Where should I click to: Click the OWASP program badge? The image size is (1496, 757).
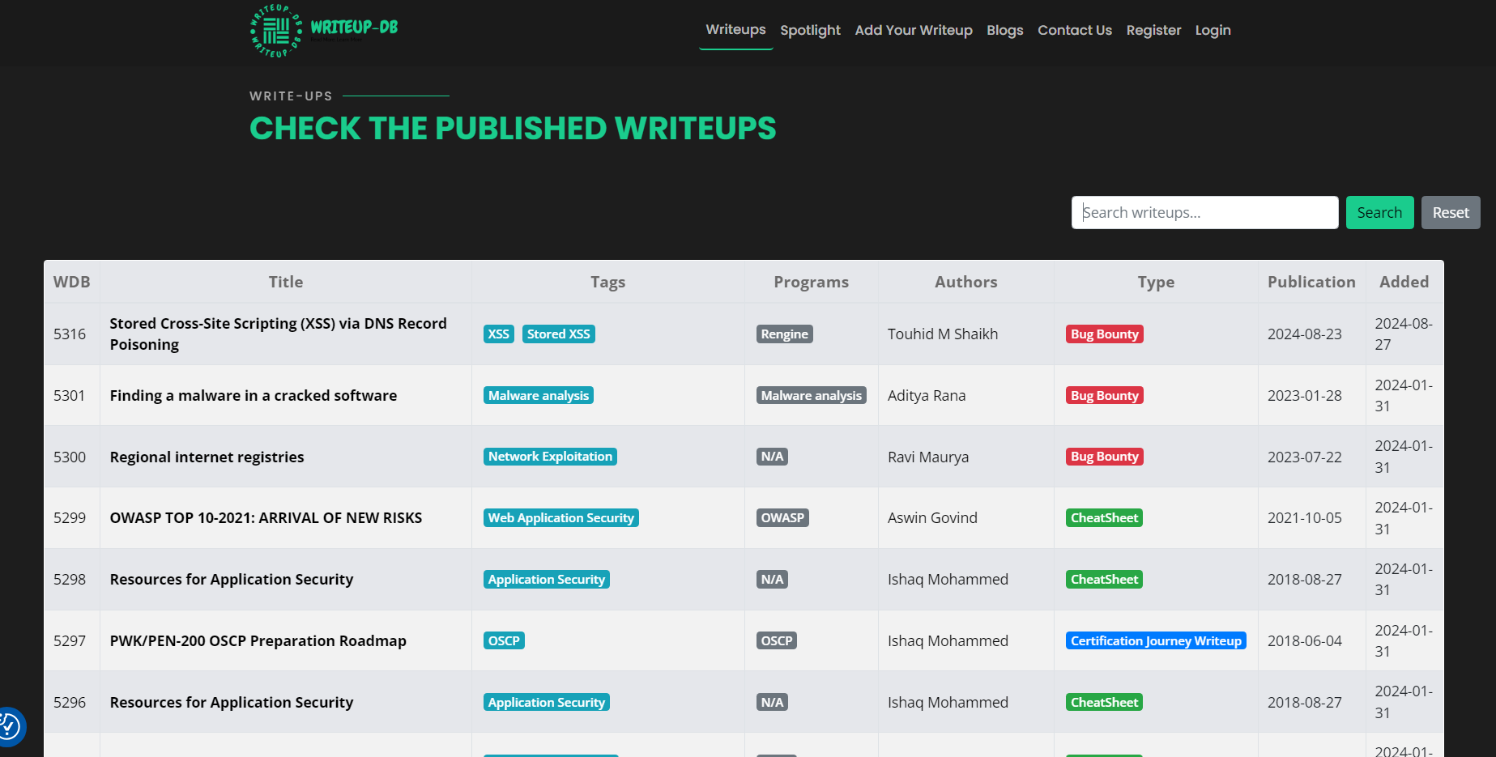(782, 517)
